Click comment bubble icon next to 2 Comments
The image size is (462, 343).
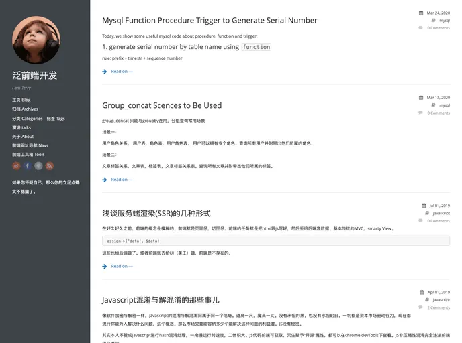point(420,307)
